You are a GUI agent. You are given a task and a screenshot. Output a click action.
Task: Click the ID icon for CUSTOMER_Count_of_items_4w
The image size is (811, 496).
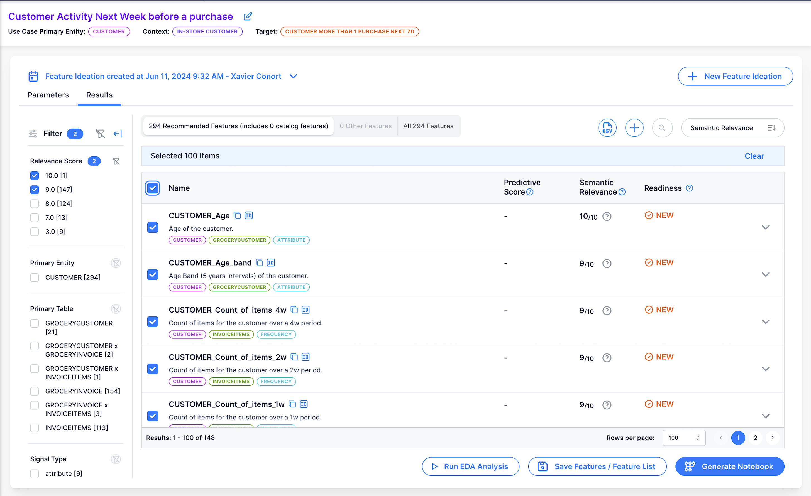(x=306, y=310)
